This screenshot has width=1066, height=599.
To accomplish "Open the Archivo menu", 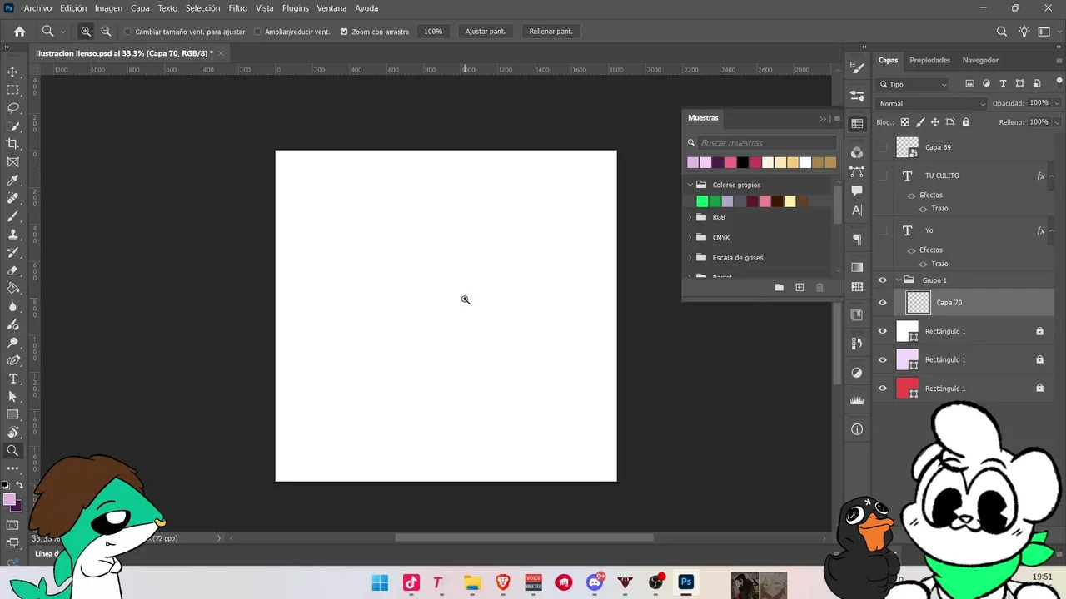I will pyautogui.click(x=37, y=8).
